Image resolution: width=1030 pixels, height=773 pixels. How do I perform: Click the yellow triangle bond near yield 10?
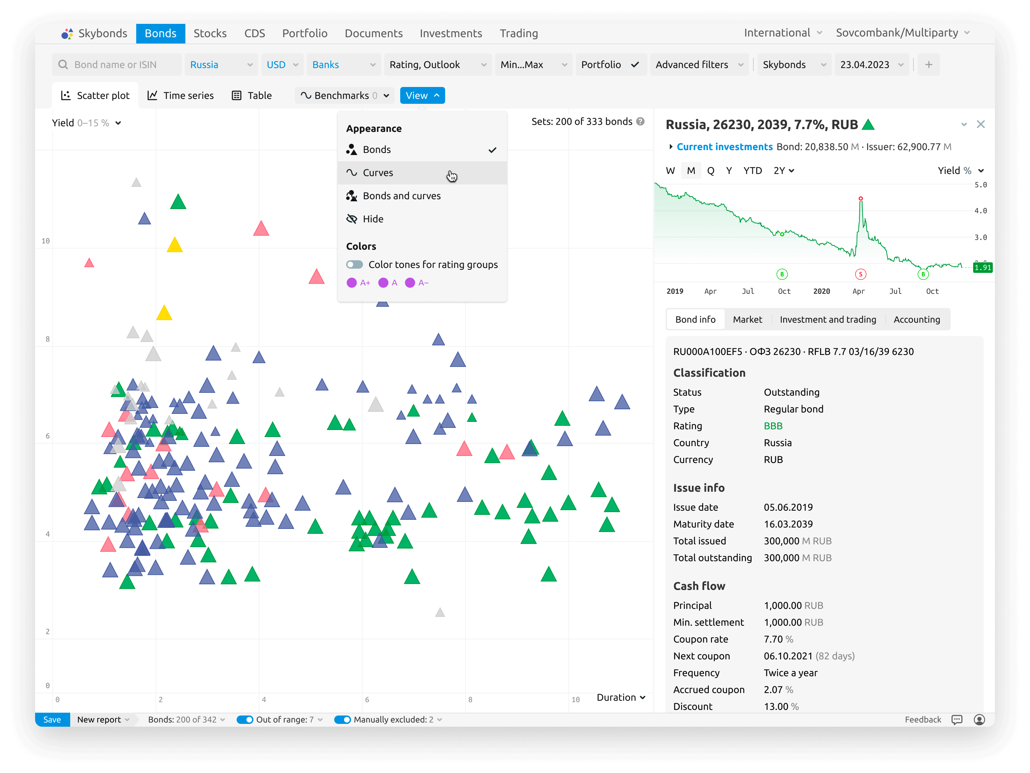coord(174,245)
